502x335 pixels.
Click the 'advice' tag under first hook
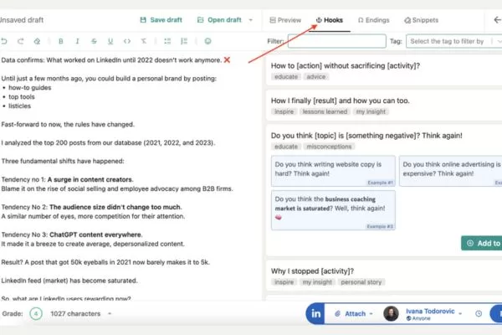click(316, 76)
